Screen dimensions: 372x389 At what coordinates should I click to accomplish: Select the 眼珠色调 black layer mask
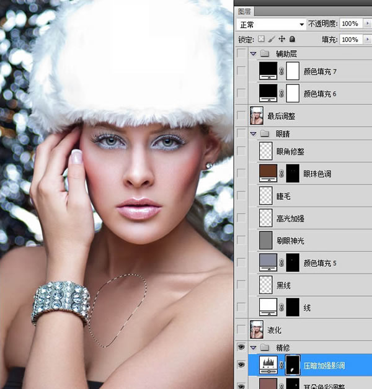click(293, 173)
